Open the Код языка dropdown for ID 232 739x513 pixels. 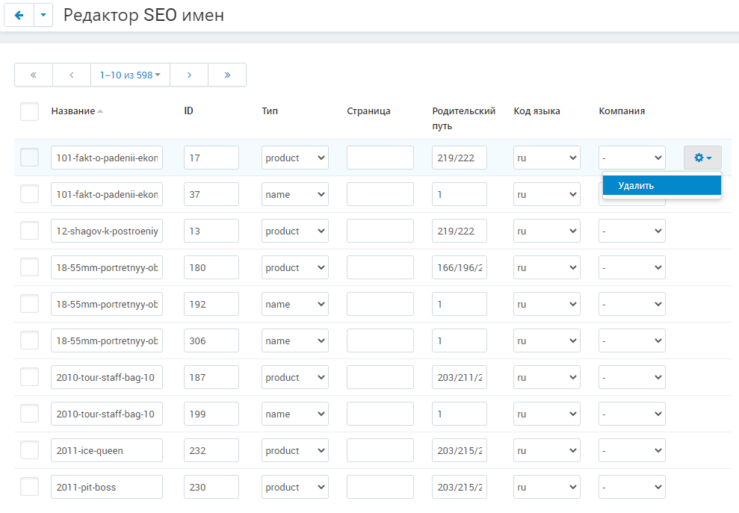pyautogui.click(x=547, y=450)
